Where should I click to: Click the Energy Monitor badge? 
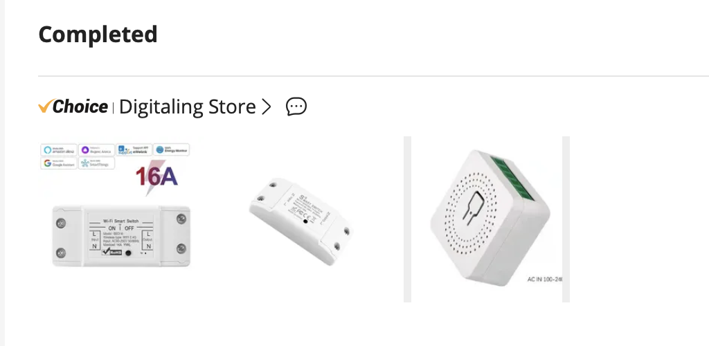[172, 150]
